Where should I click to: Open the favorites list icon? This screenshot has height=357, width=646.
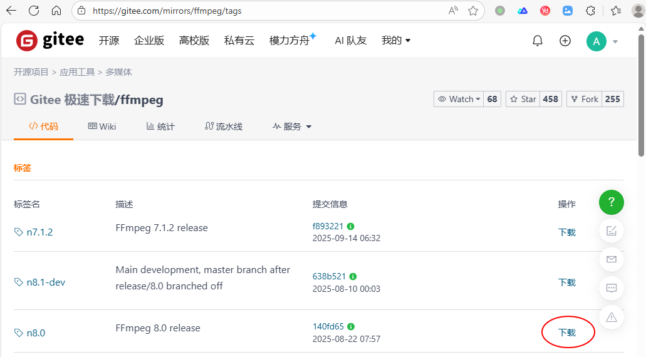[x=616, y=11]
